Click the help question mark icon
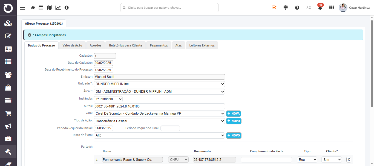This screenshot has height=166, width=374. click(297, 8)
